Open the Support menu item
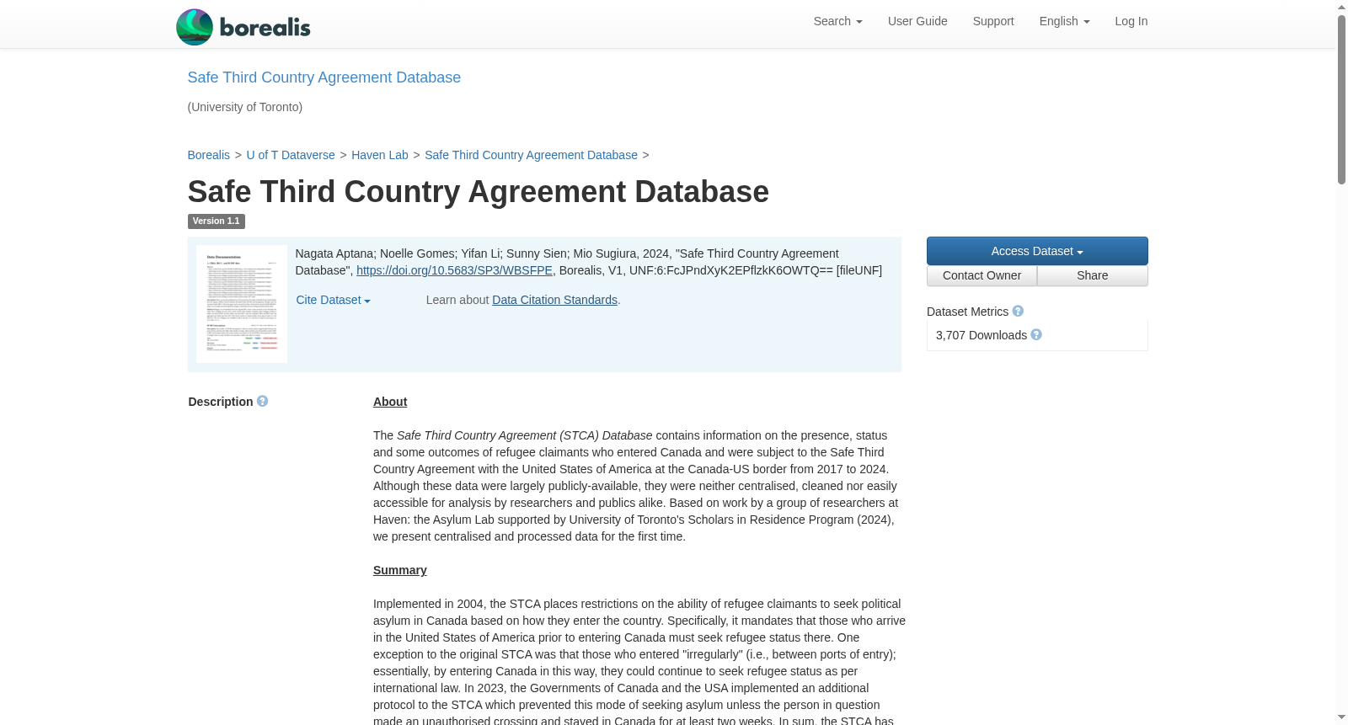Image resolution: width=1348 pixels, height=725 pixels. [993, 21]
